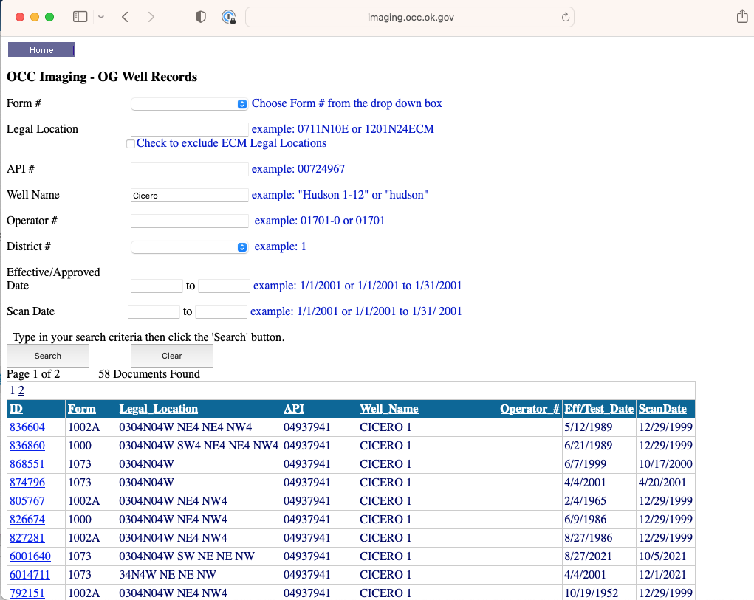
Task: Open document ID 868551
Action: pyautogui.click(x=27, y=464)
